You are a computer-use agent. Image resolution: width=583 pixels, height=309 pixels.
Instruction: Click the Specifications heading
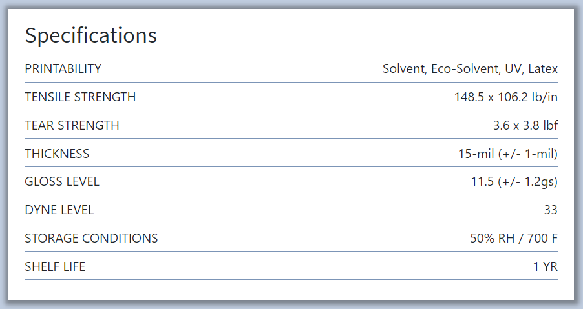coord(90,35)
